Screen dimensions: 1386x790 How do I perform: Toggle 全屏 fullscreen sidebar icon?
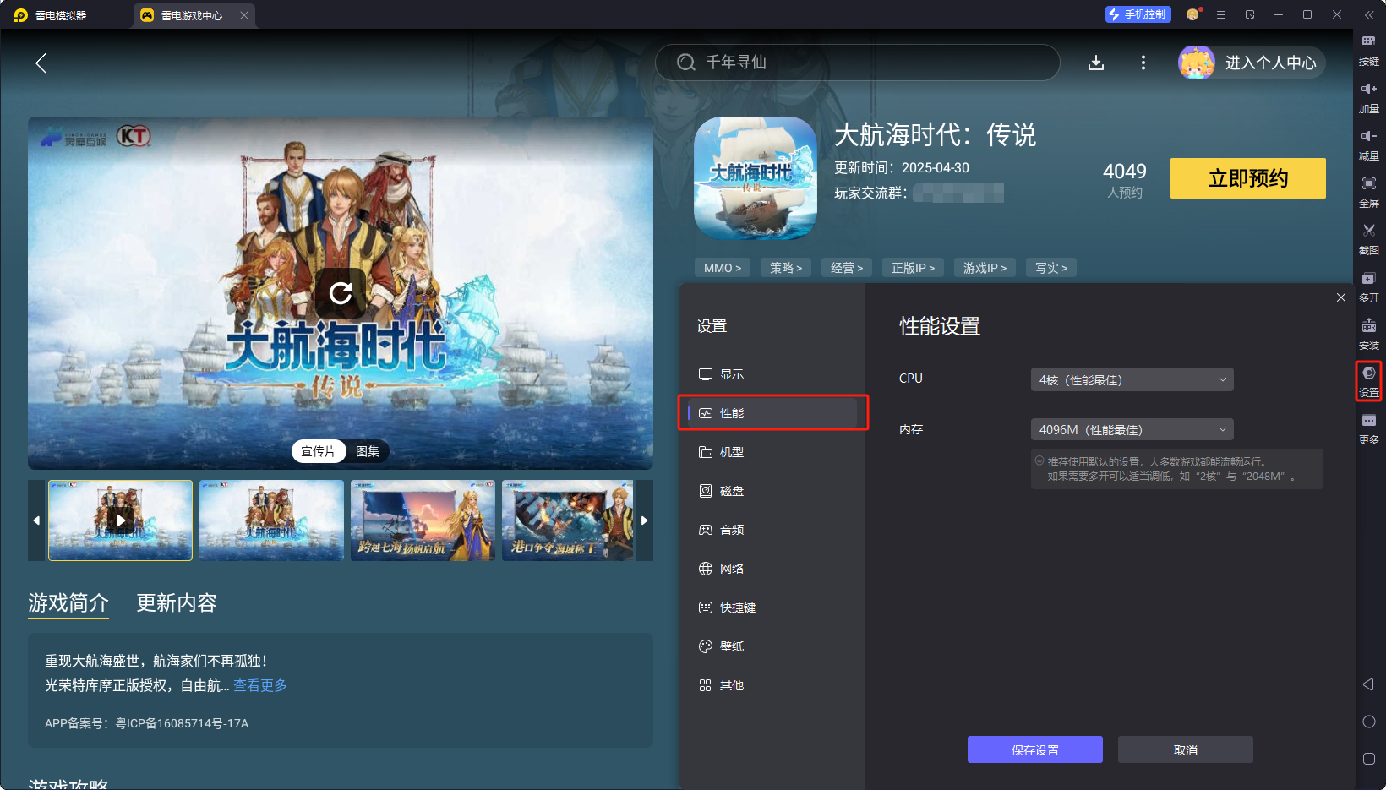1368,192
